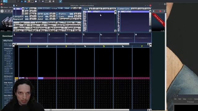Decrease the Repeat value with its minus button
Viewport: 198px width, 111px height.
click(x=35, y=19)
